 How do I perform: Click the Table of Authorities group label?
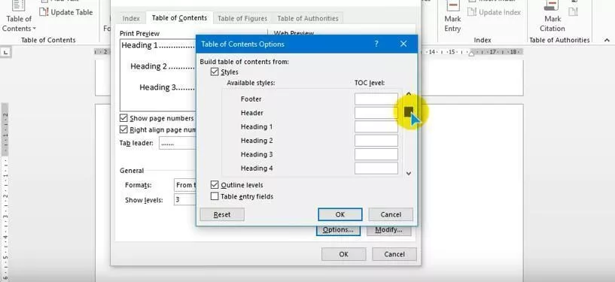559,40
